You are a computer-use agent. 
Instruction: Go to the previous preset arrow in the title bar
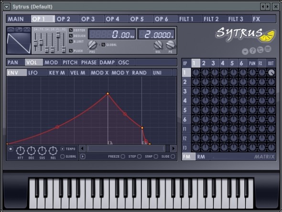263,7
